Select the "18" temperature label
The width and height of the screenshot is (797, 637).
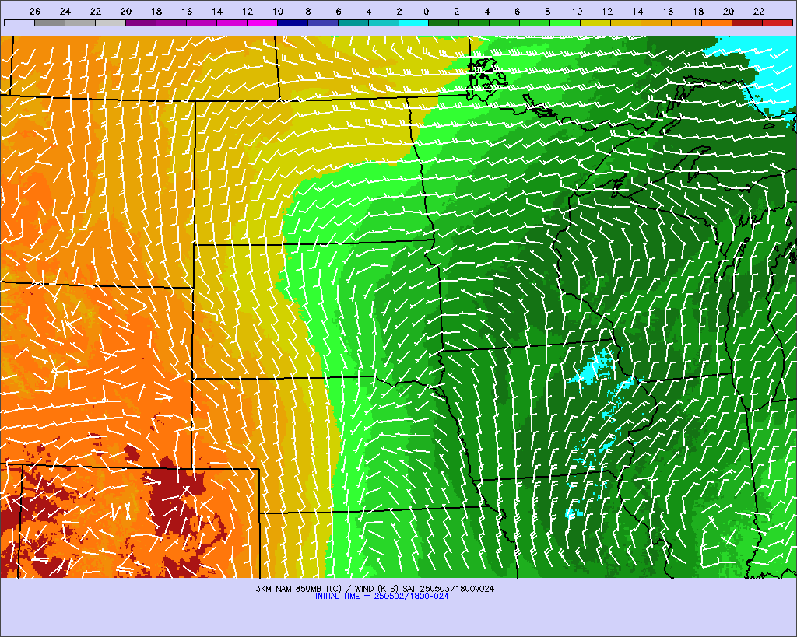698,11
